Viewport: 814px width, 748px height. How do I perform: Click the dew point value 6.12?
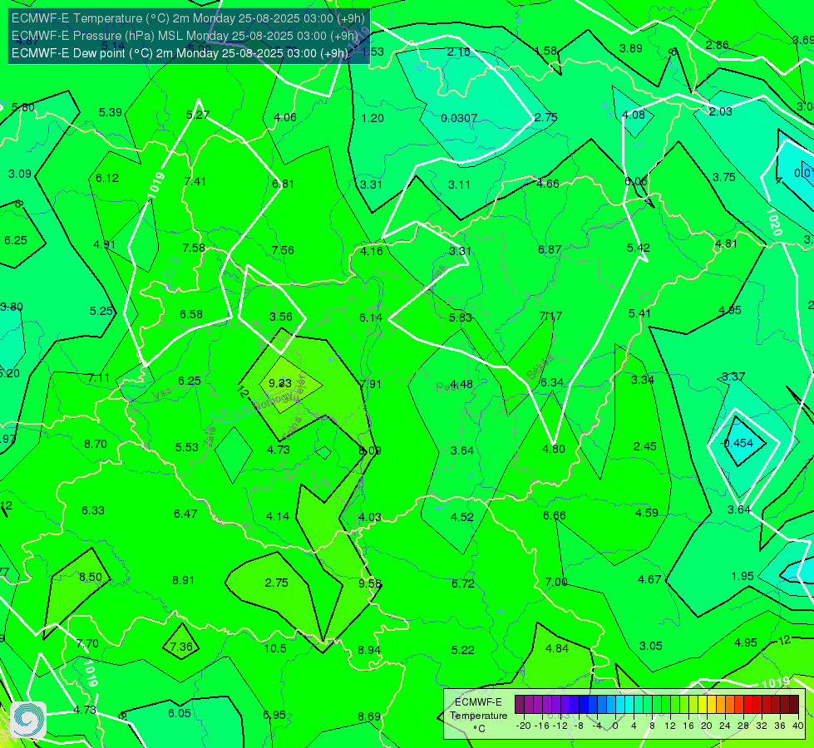(107, 178)
